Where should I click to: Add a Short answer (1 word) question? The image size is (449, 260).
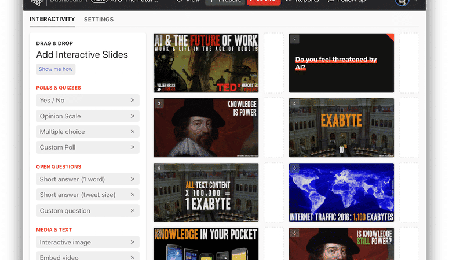87,179
